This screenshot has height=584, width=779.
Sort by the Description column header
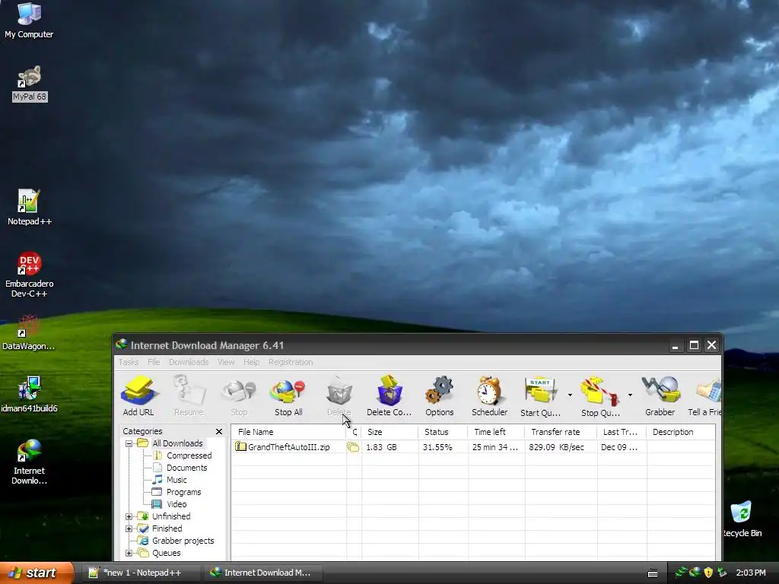(x=681, y=432)
